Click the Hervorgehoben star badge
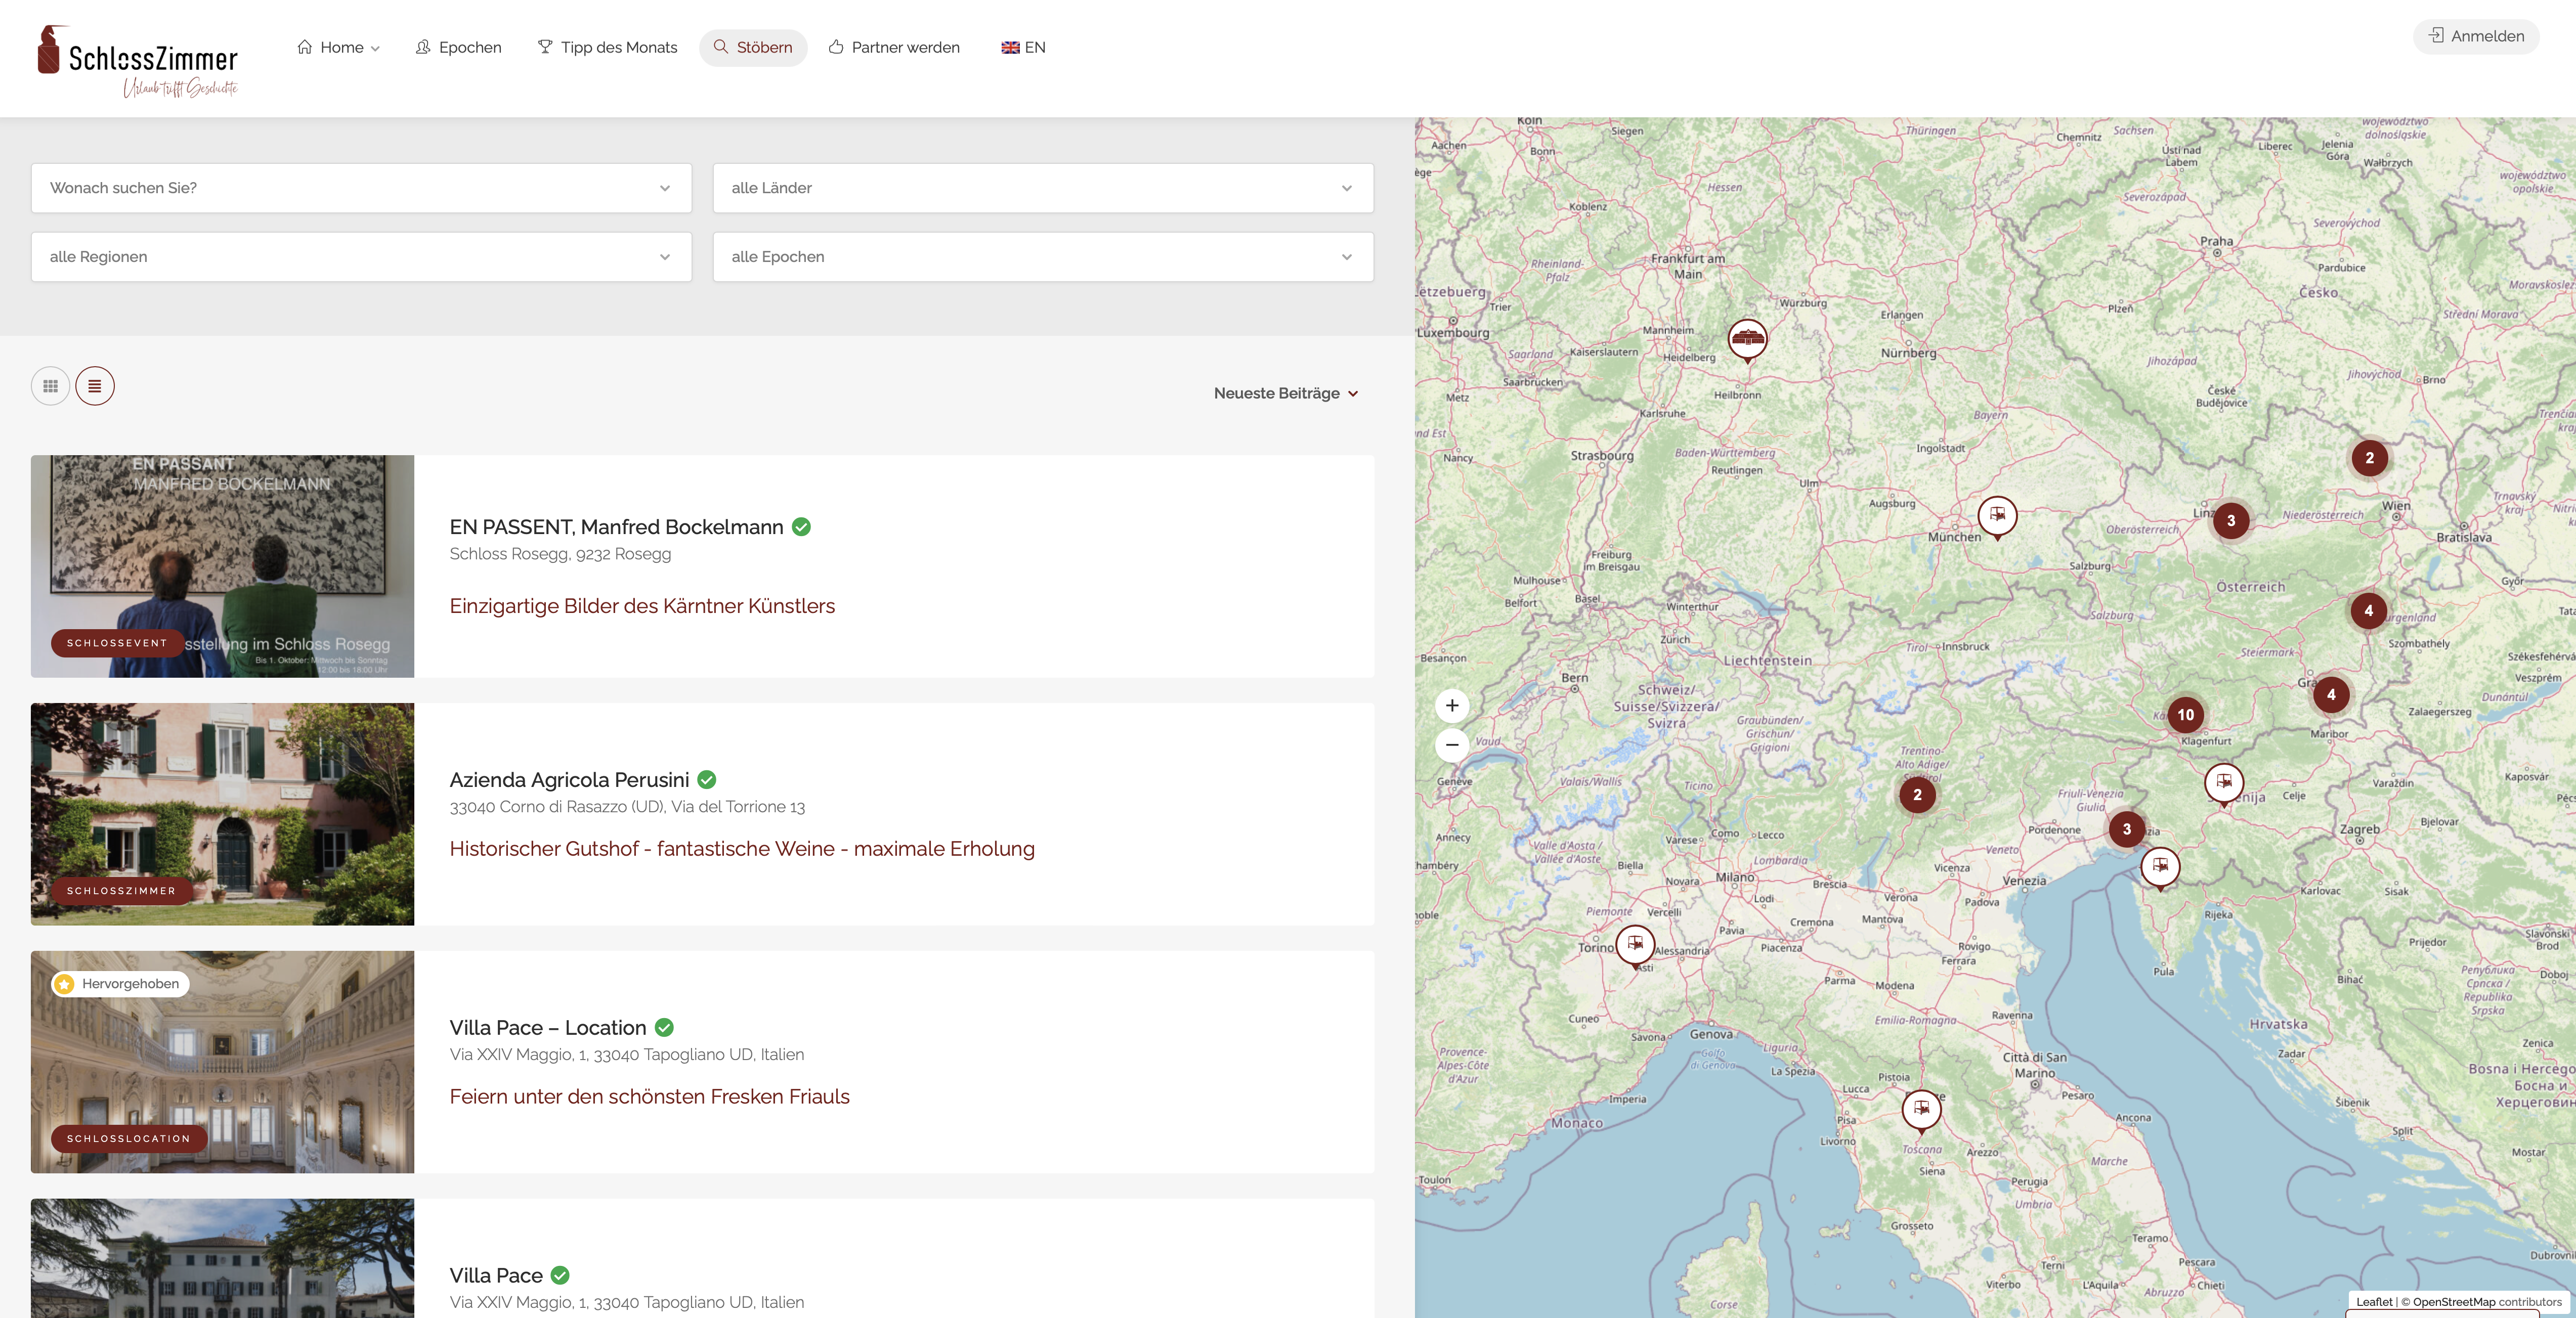 point(120,984)
